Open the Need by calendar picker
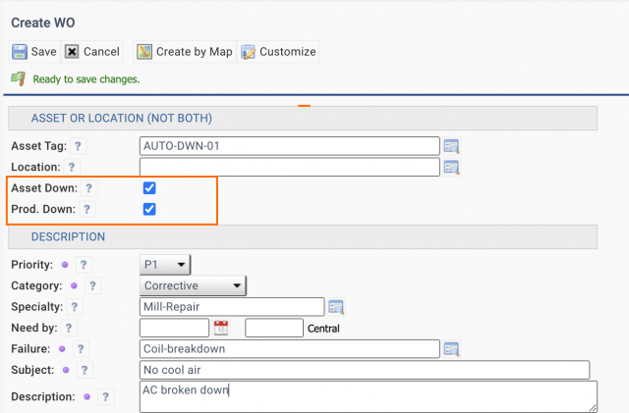 pyautogui.click(x=221, y=328)
